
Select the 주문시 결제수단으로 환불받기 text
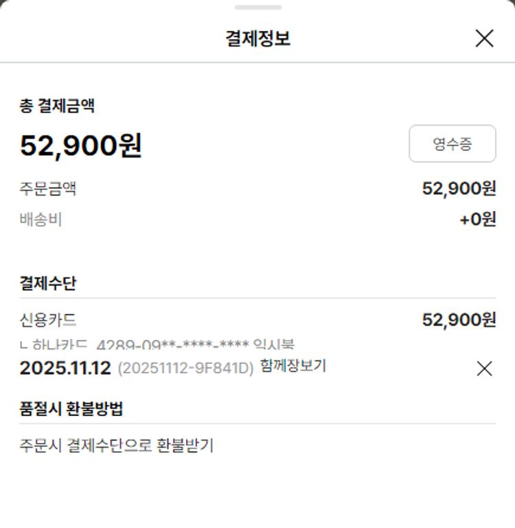[117, 446]
